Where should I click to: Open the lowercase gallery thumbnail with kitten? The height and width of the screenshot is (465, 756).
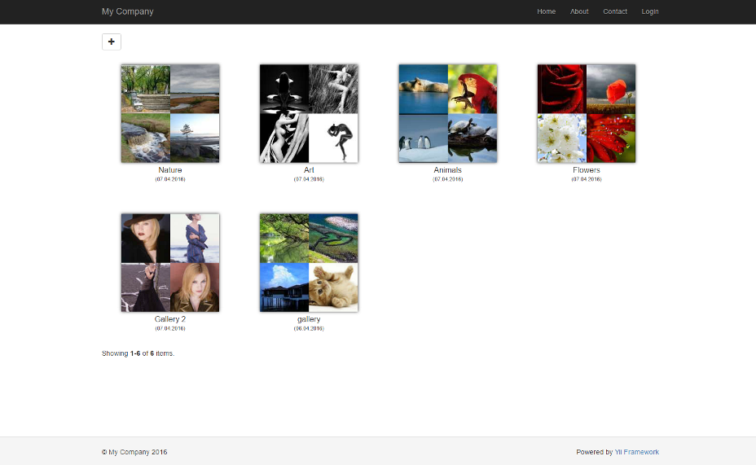[x=309, y=262]
